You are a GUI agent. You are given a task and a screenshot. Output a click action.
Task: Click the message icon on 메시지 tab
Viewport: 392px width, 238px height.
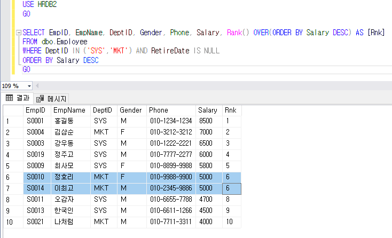click(x=40, y=99)
